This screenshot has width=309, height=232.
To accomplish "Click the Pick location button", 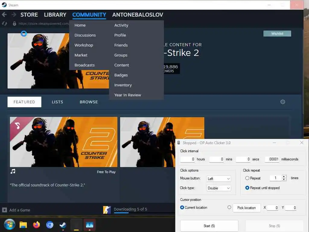I will pos(247,208).
